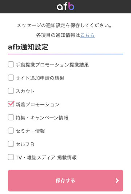The height and width of the screenshot is (194, 131).
Task: Click the TV・雑誌メディア 掲載情報 label
Action: pyautogui.click(x=46, y=158)
